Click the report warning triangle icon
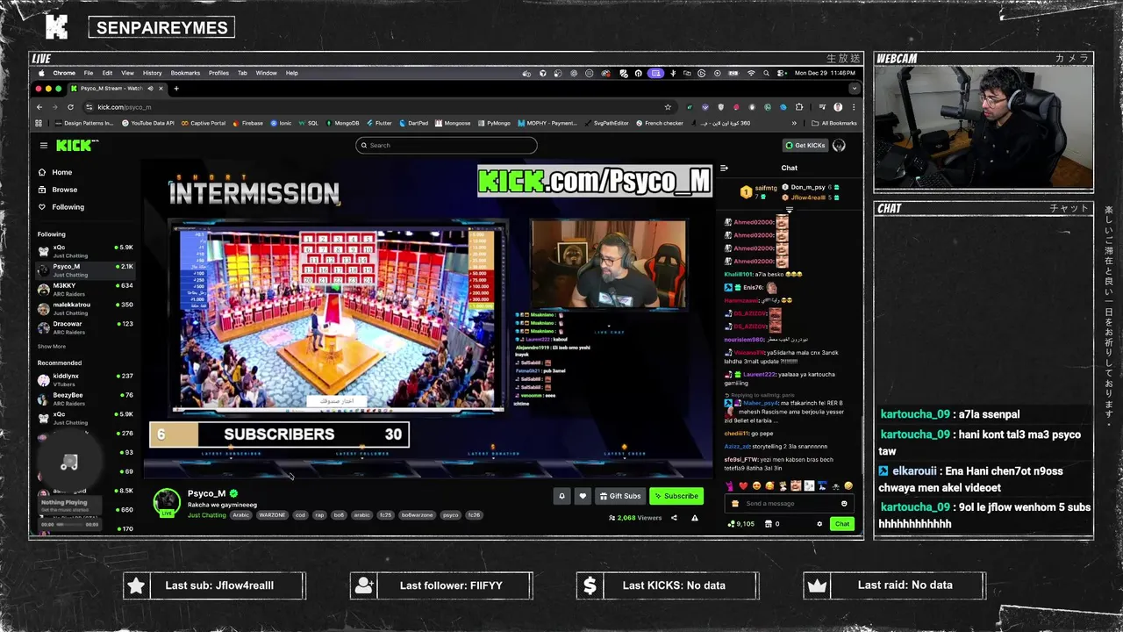Image resolution: width=1123 pixels, height=632 pixels. tap(694, 518)
